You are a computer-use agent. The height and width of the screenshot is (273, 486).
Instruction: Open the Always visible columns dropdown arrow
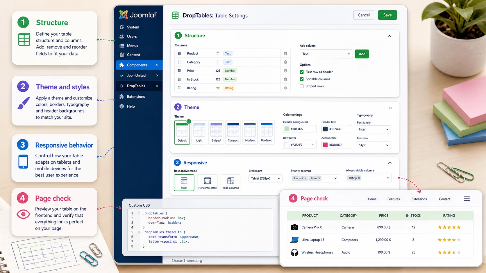[x=388, y=178]
